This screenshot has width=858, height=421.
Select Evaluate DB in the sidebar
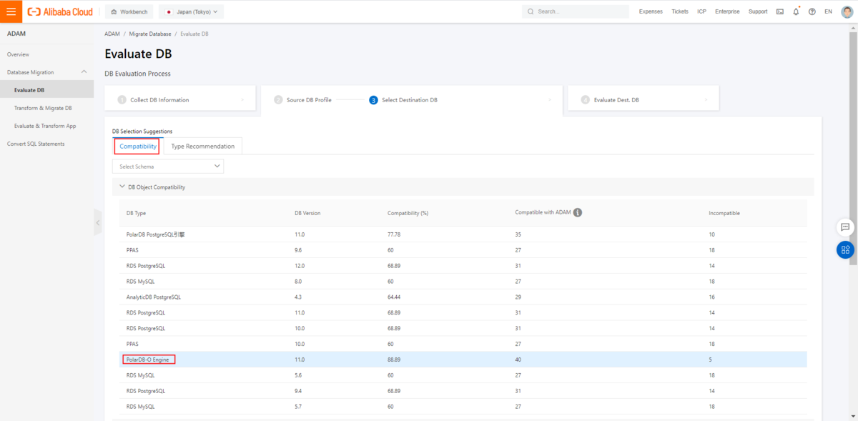pos(46,90)
